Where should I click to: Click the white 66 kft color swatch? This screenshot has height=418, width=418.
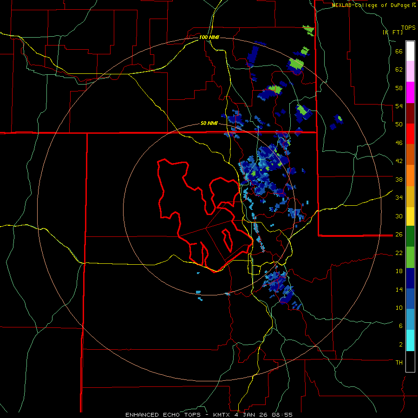[410, 51]
